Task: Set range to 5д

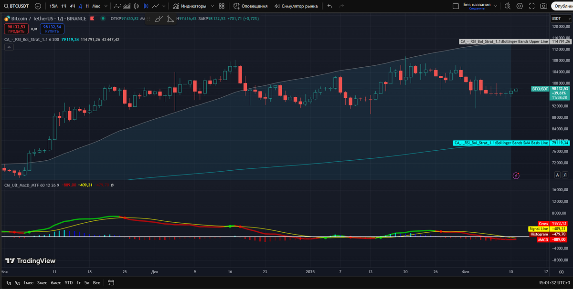Action: (17, 283)
